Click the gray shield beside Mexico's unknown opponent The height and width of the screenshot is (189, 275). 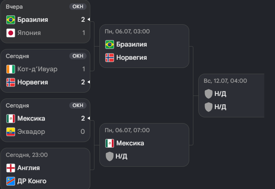point(110,156)
